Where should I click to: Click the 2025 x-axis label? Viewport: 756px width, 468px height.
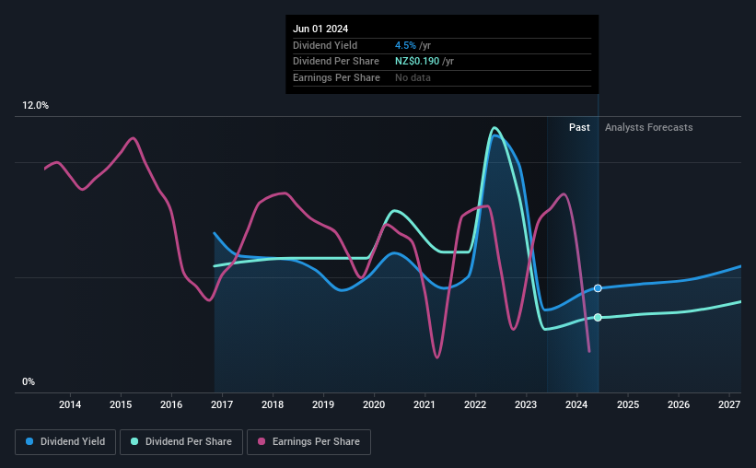[x=628, y=404]
